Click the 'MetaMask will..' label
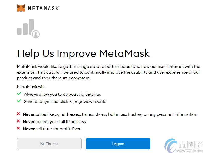Screen dimensions: 203x153 click(x=32, y=87)
